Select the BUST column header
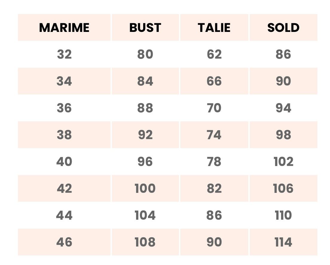 [x=145, y=28]
